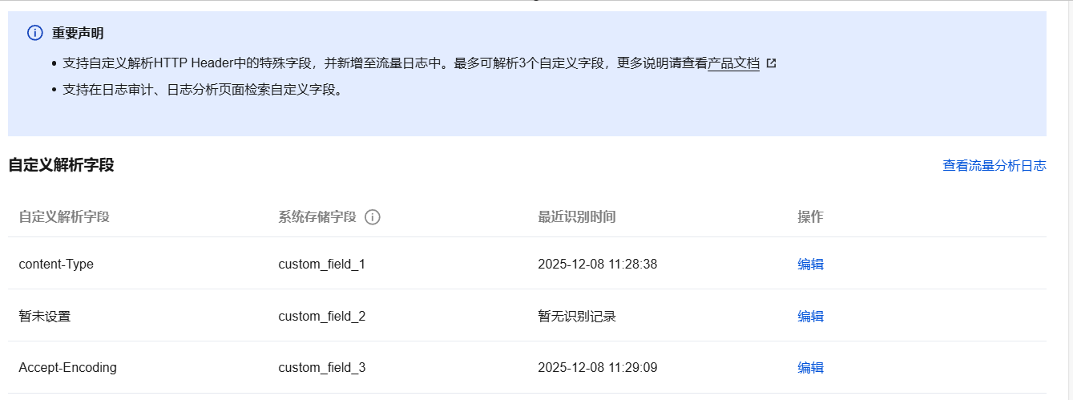The width and height of the screenshot is (1073, 400).
Task: Click 编辑 for the content-Type row
Action: (x=810, y=265)
